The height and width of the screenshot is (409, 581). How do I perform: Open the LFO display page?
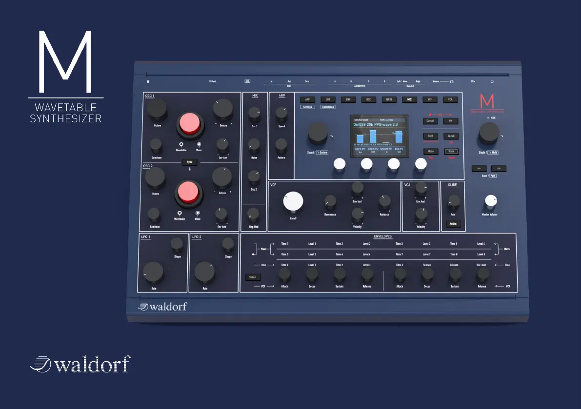[x=328, y=99]
